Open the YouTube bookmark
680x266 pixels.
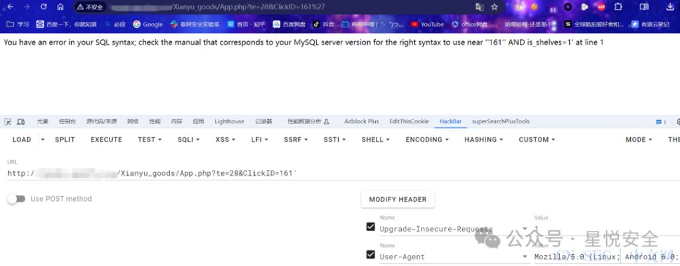tap(427, 25)
